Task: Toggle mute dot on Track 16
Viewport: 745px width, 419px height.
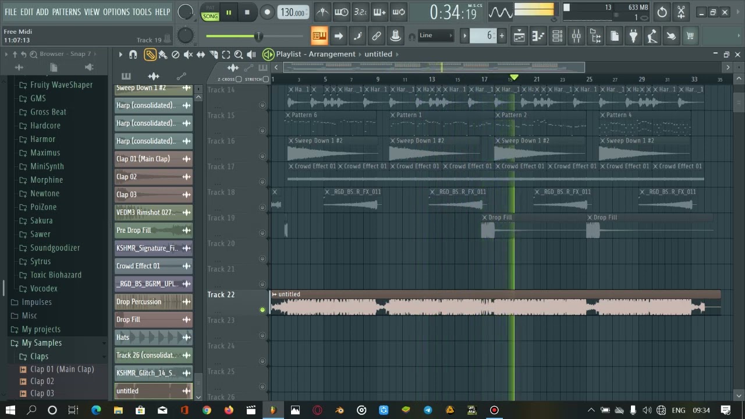Action: pyautogui.click(x=262, y=156)
